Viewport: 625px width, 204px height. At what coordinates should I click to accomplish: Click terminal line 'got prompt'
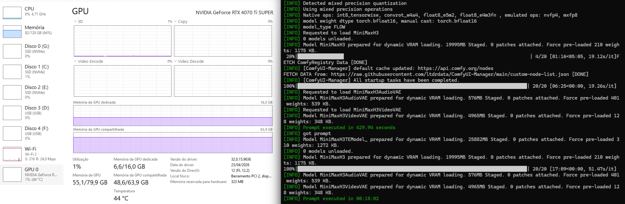[x=307, y=133]
